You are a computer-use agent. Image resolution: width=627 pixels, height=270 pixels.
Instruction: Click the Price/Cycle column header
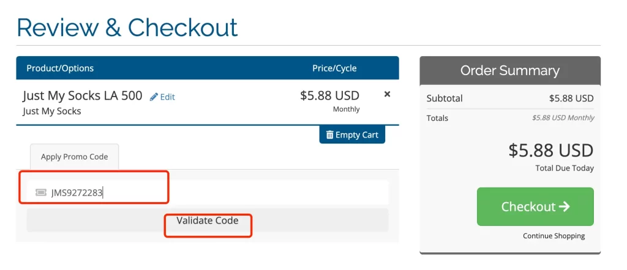coord(334,68)
